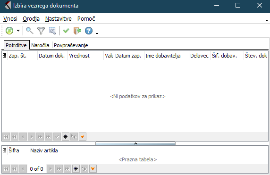
Task: Open the Nastavitve menu
Action: click(59, 18)
